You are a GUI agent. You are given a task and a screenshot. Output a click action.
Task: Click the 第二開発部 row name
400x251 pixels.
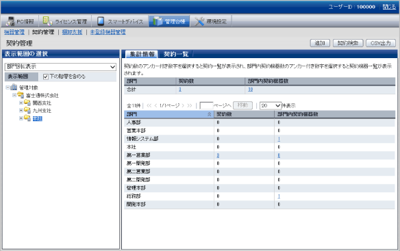pos(138,180)
